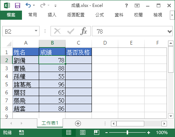This screenshot has height=137, width=175.
Task: Click the macro recording icon in status bar
Action: point(22,133)
